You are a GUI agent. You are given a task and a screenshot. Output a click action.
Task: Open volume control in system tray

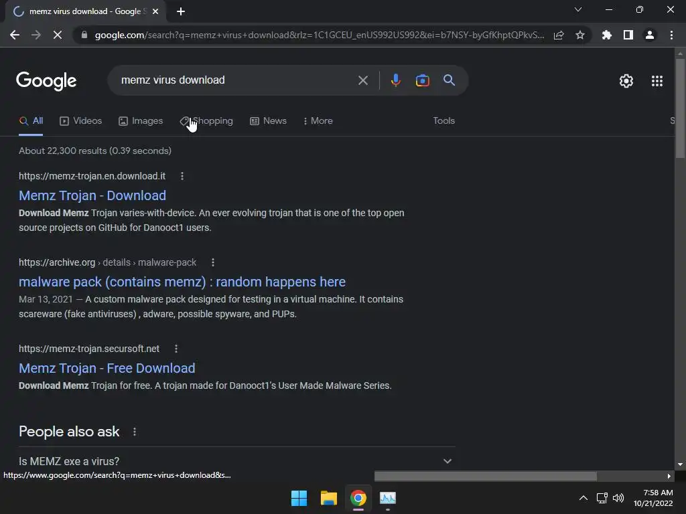[618, 498]
